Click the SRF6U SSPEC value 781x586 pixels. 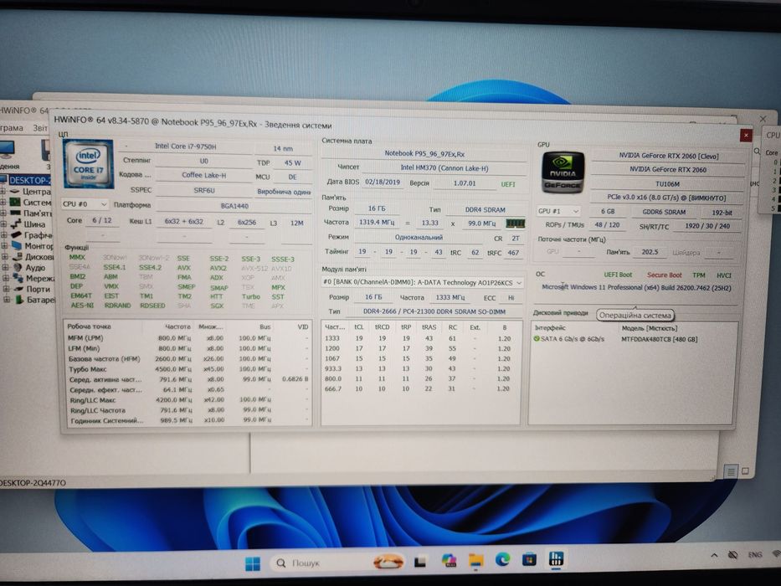[203, 190]
